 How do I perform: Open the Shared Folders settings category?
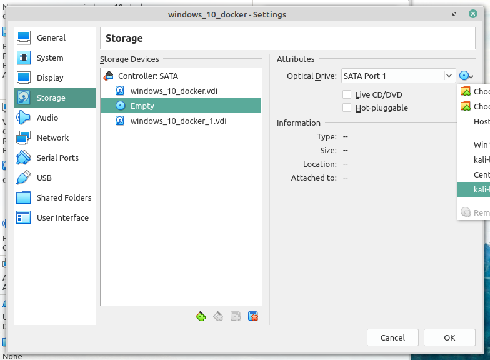(55, 197)
